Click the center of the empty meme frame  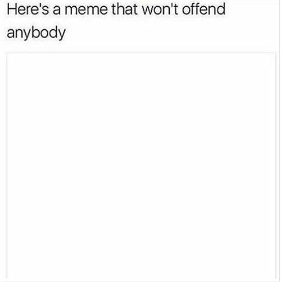click(x=142, y=166)
